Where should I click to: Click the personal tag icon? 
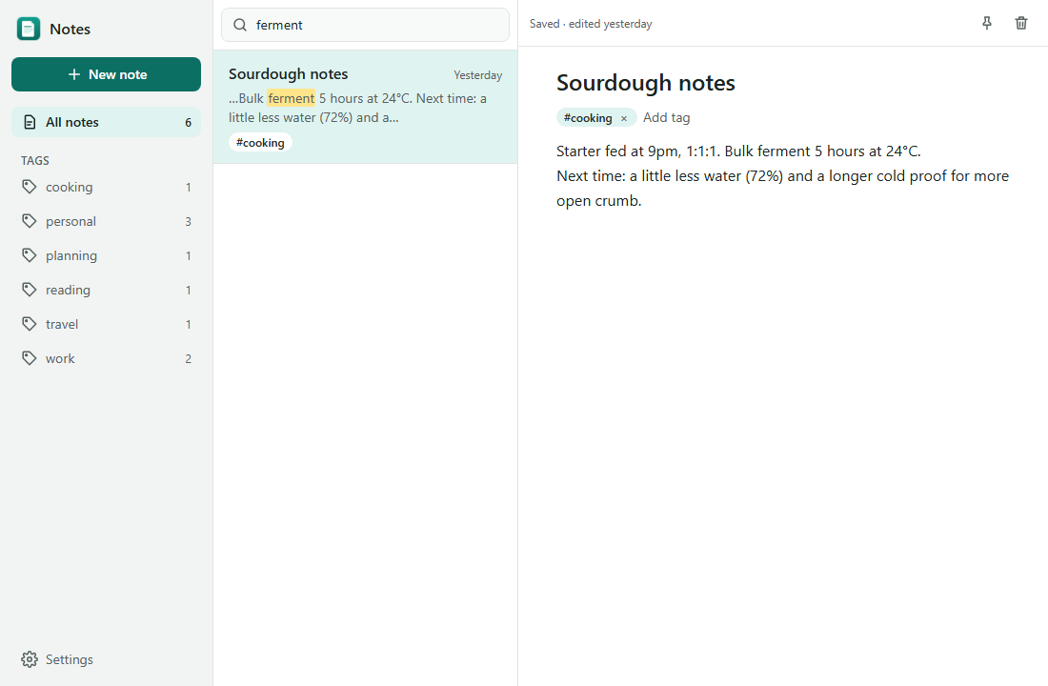tap(29, 221)
